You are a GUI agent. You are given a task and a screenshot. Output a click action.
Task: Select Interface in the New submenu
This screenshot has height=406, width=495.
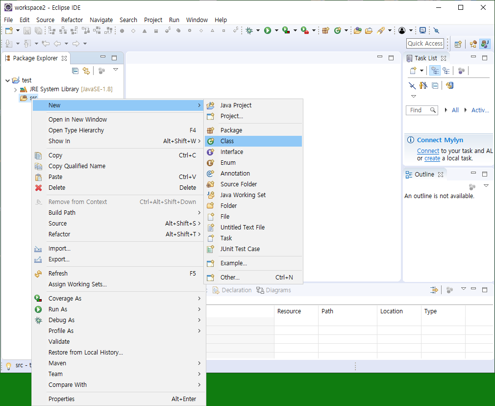[253, 152]
